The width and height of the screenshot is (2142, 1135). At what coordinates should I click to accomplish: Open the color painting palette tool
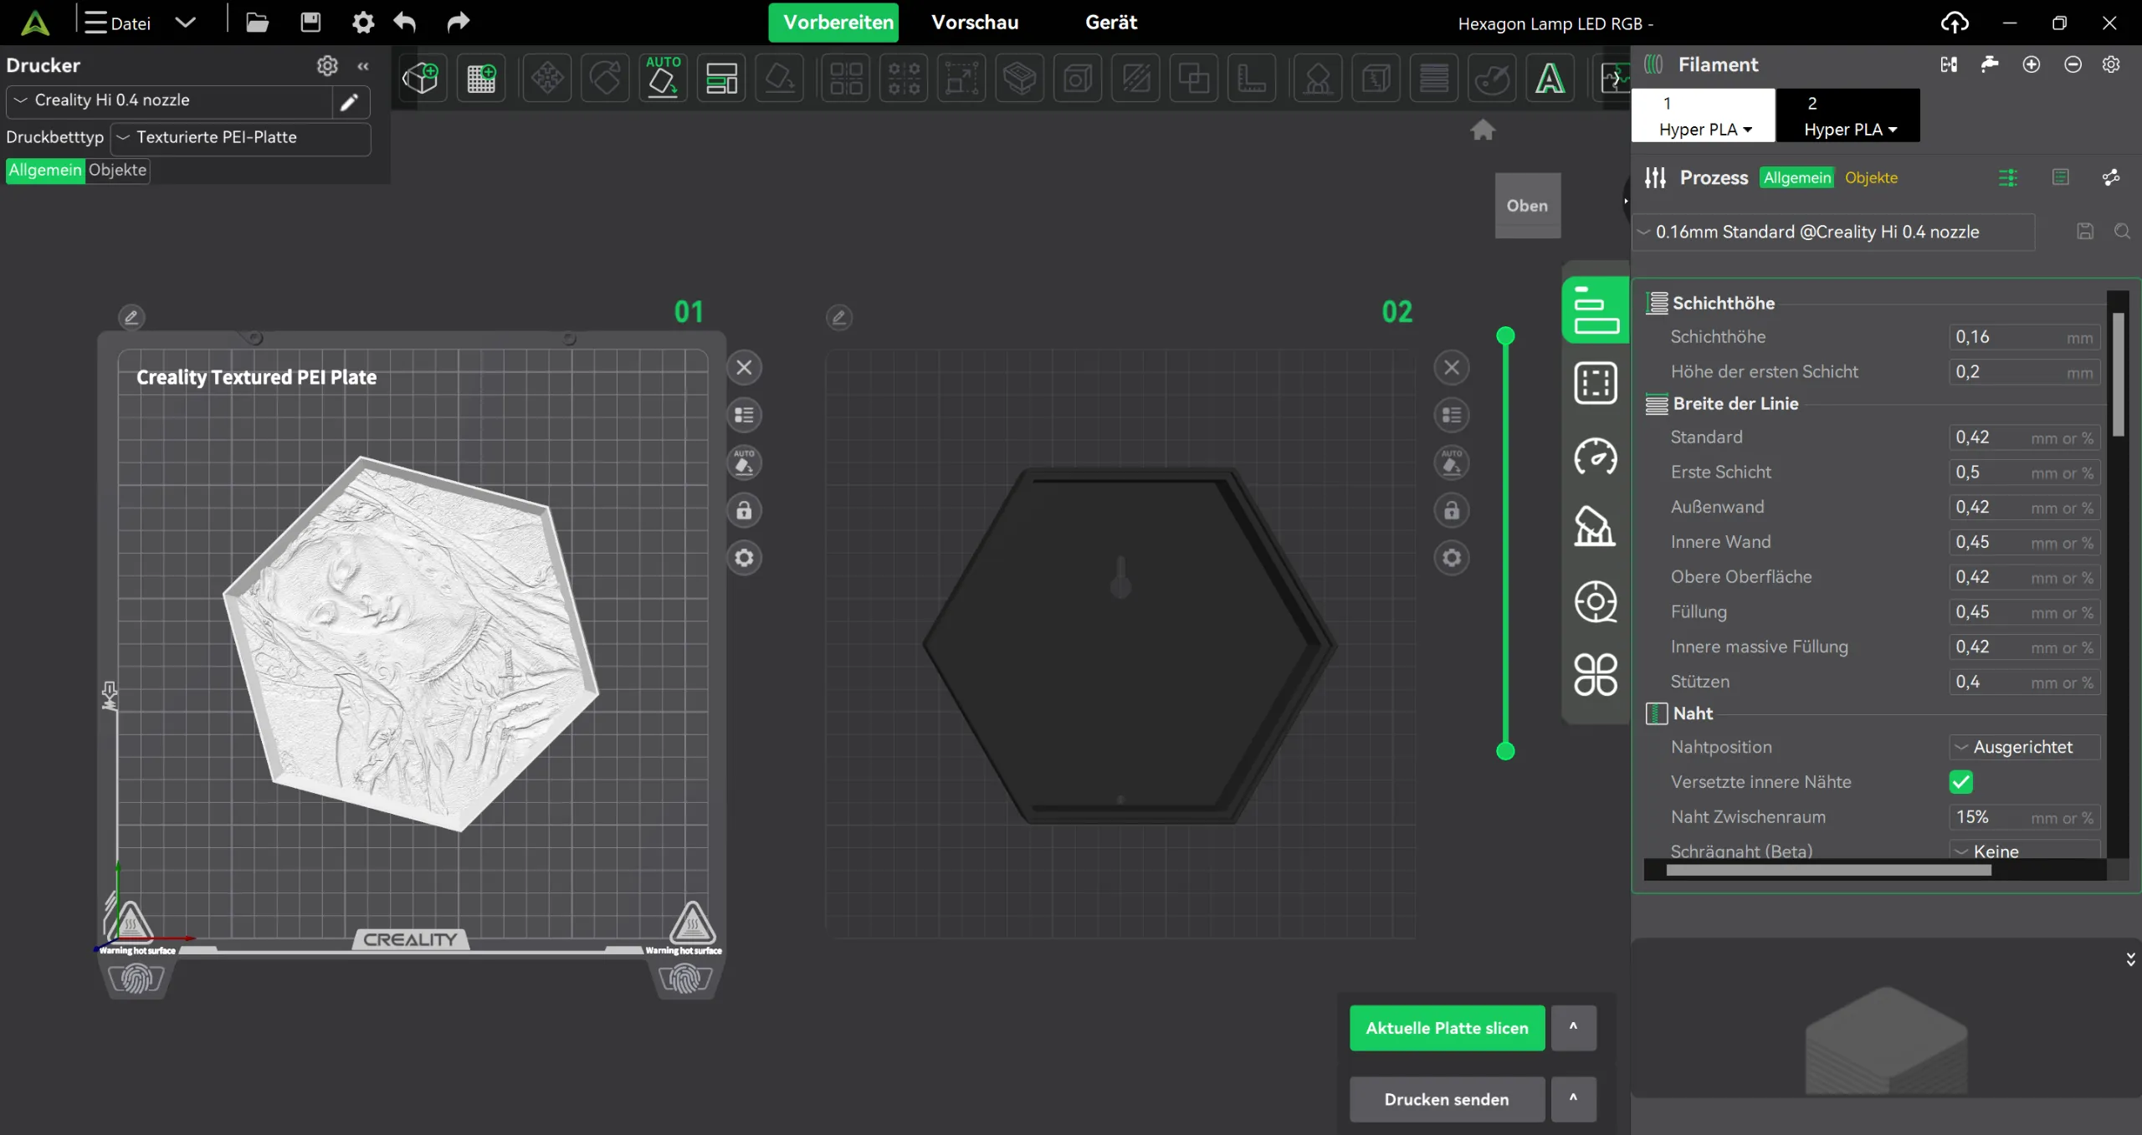pyautogui.click(x=1492, y=79)
